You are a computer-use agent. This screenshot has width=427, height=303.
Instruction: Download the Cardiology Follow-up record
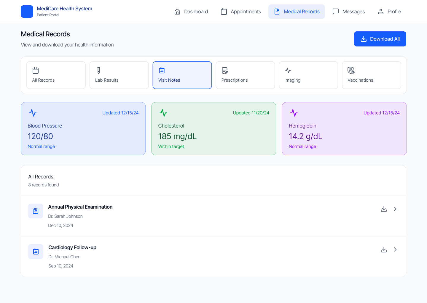coord(384,249)
